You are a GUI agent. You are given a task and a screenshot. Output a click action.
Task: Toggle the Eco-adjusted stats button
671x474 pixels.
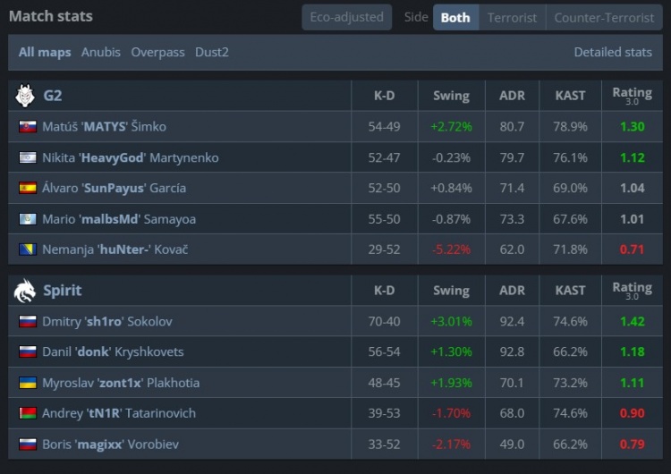pyautogui.click(x=346, y=17)
